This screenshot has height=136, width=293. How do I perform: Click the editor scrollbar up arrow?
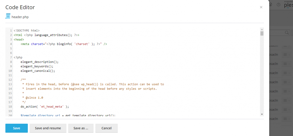tap(262, 29)
